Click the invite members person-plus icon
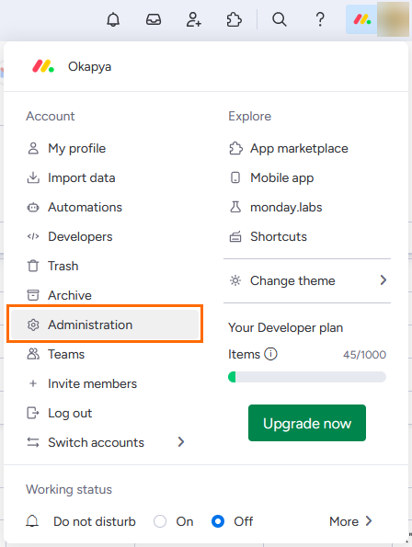 tap(194, 19)
